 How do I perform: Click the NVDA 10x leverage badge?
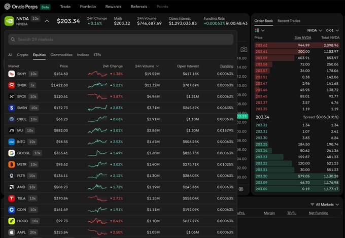click(36, 19)
